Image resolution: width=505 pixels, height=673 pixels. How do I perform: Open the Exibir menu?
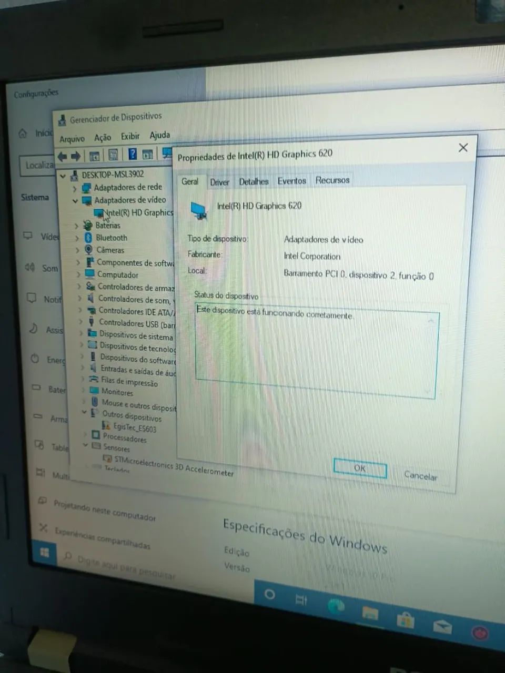point(130,136)
